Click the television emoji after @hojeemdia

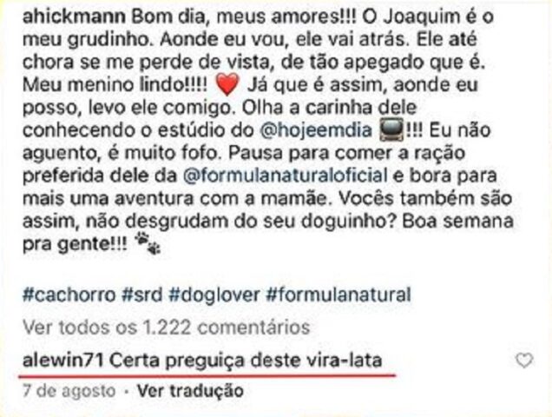[391, 130]
